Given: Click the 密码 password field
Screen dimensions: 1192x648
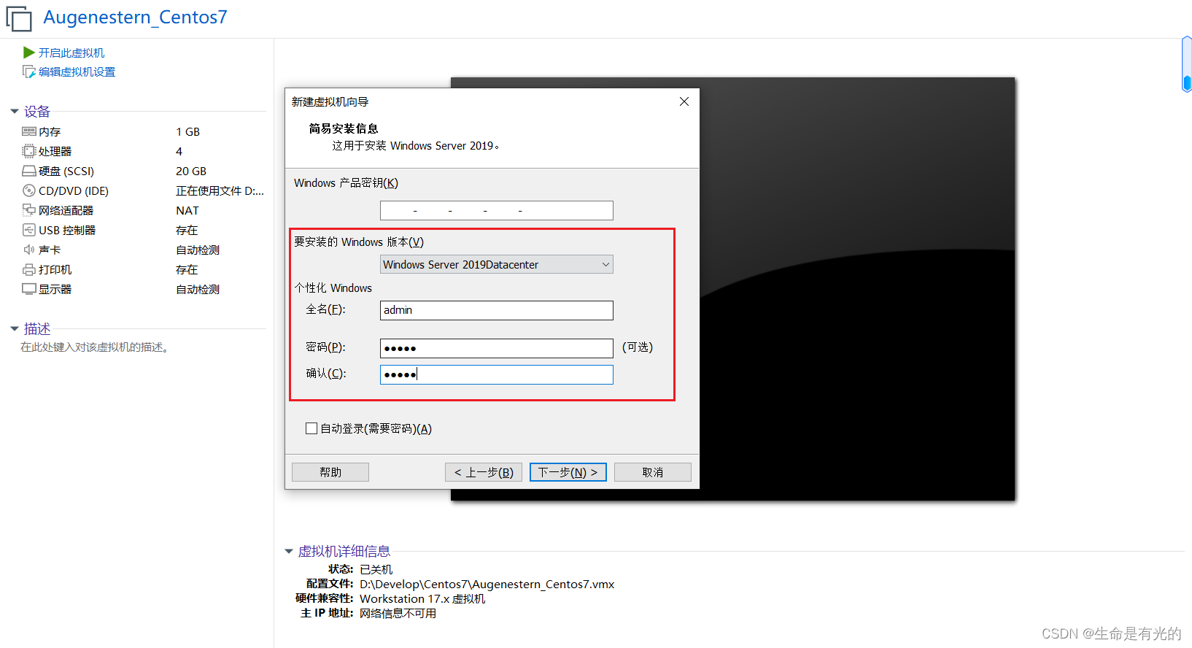Looking at the screenshot, I should [x=497, y=348].
